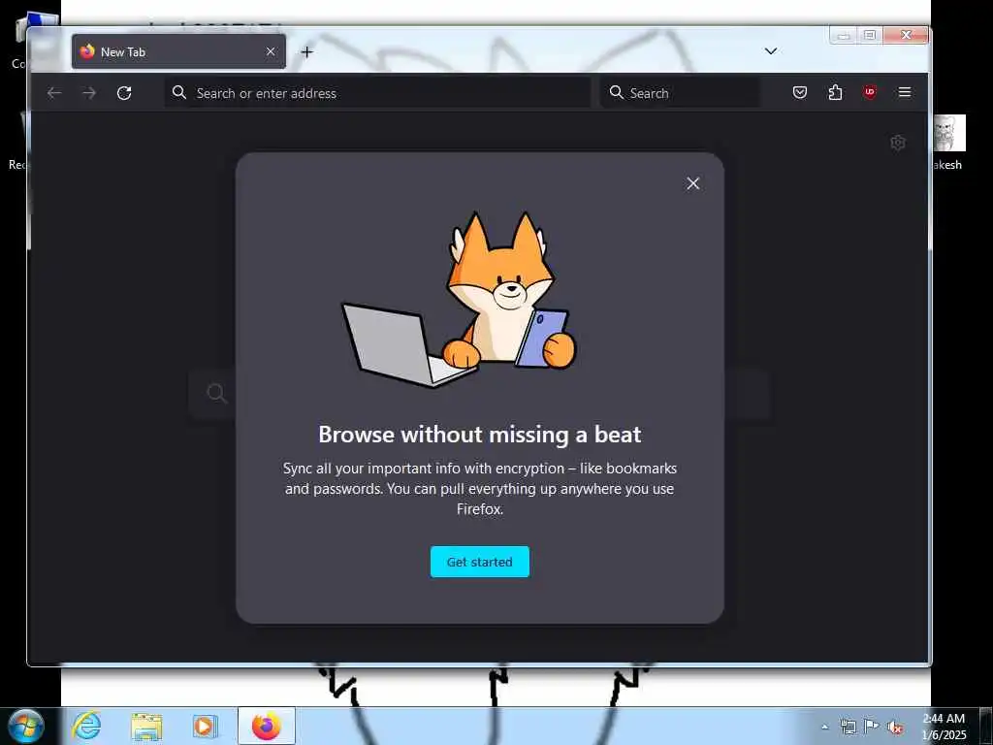This screenshot has height=745, width=993.
Task: Expand the list all tabs chevron
Action: pyautogui.click(x=771, y=51)
